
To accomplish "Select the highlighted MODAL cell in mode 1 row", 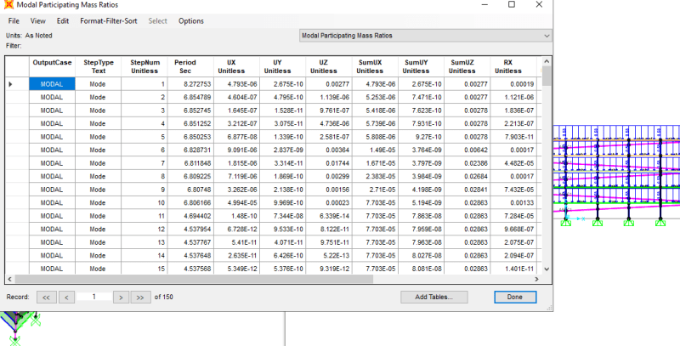I will pos(52,84).
